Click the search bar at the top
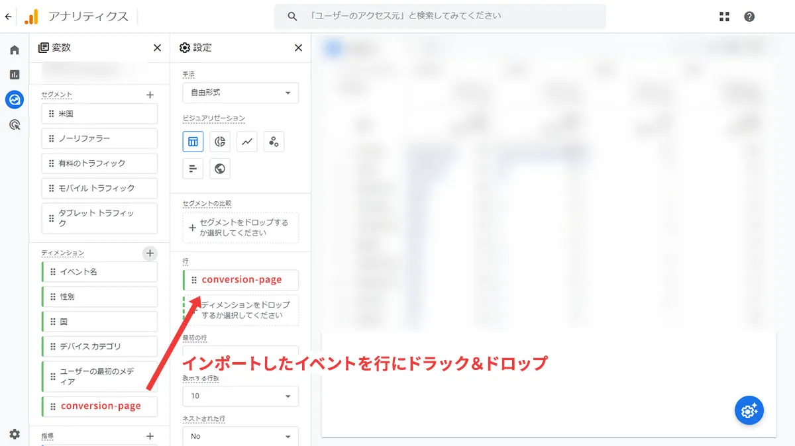795x446 pixels. click(439, 16)
